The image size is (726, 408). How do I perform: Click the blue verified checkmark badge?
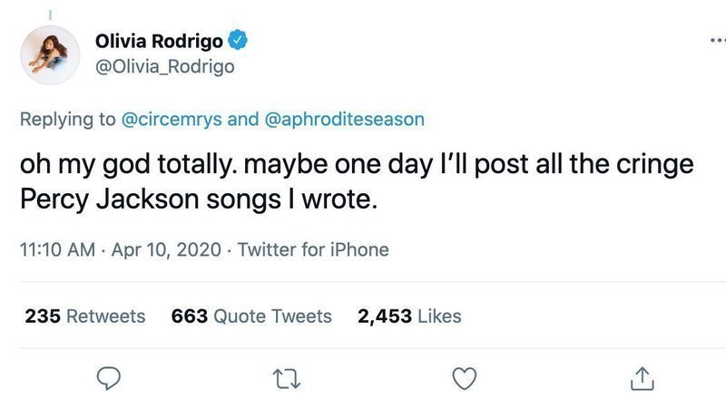click(x=240, y=42)
